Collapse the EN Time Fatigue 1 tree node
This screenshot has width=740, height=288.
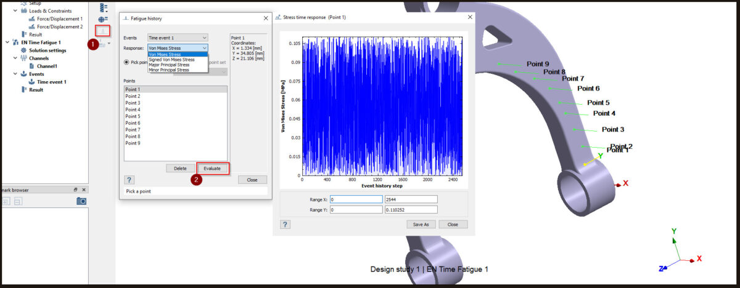click(7, 42)
